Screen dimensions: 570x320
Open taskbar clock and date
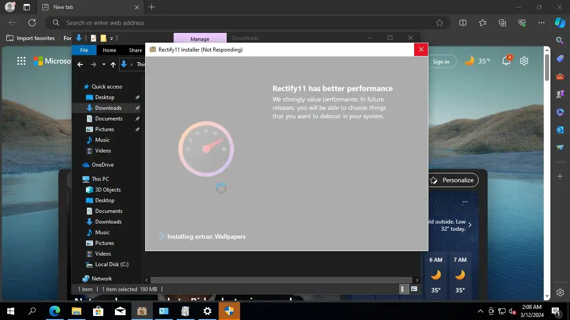(x=531, y=311)
